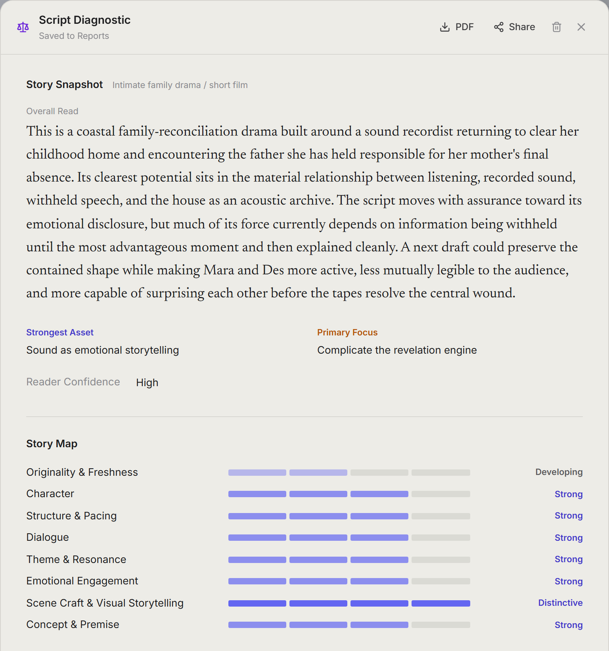
Task: Select the Dialogue row label
Action: coord(48,537)
